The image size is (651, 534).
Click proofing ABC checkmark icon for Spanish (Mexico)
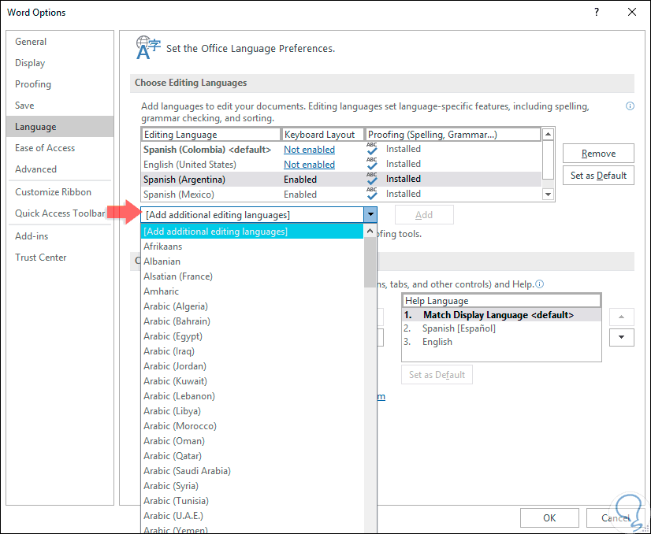coord(372,193)
